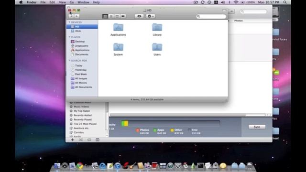
Task: Open the Help menu
Action: click(x=96, y=2)
